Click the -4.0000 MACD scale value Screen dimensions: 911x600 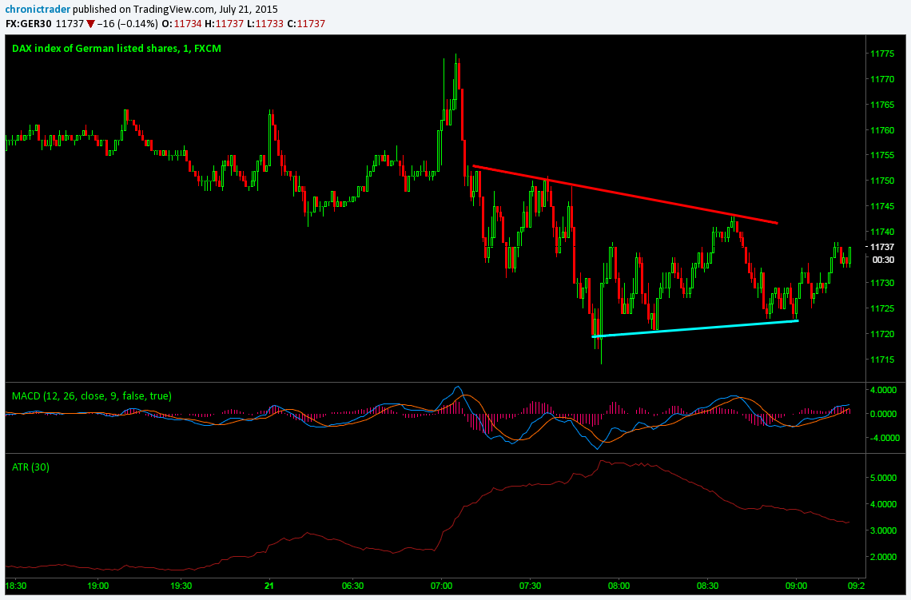point(883,438)
